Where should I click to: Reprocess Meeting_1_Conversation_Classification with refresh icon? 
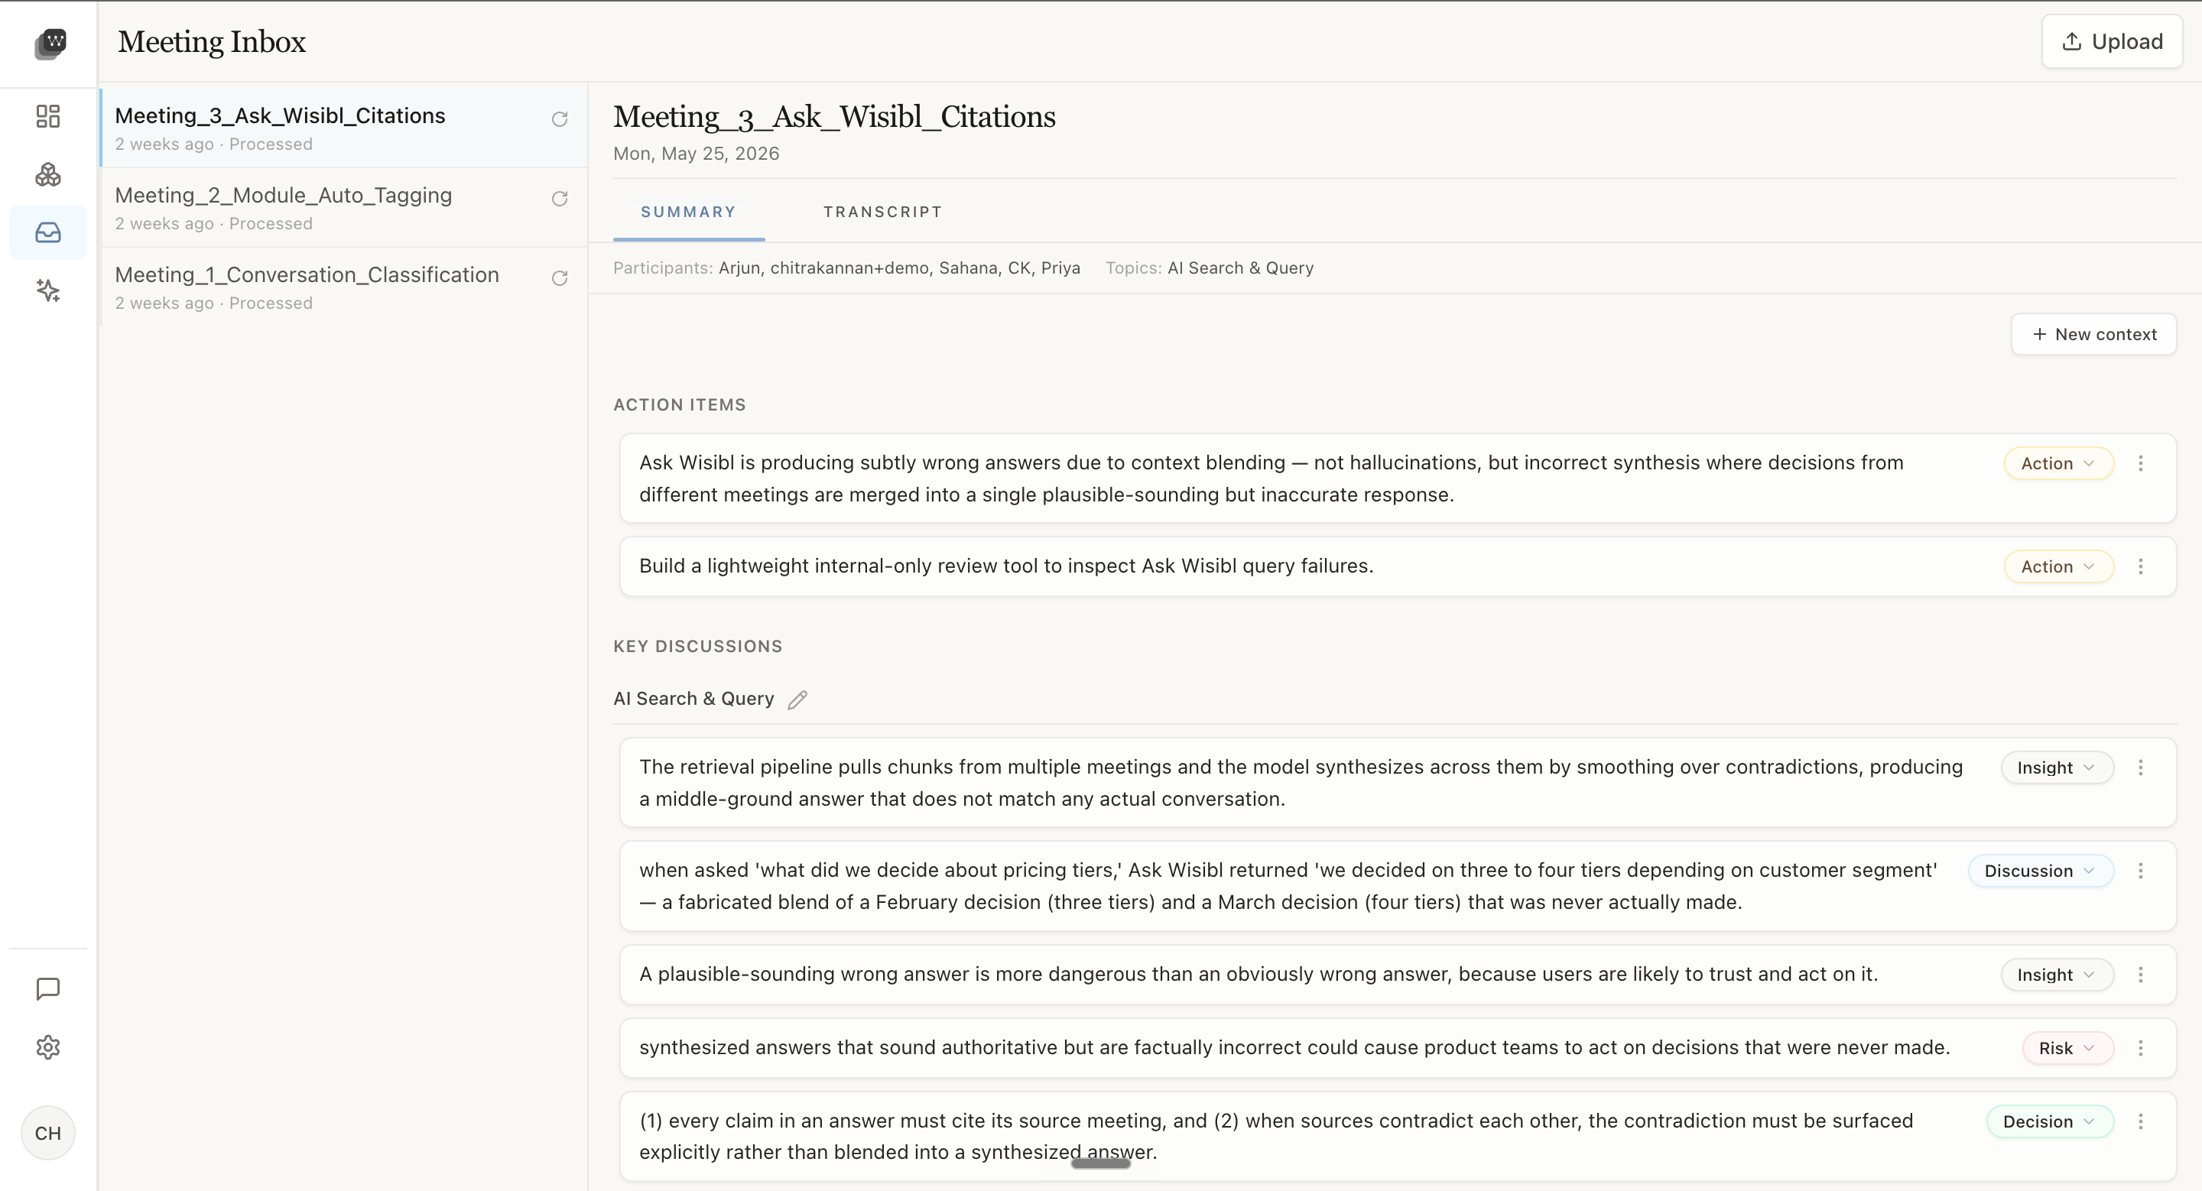[x=560, y=277]
